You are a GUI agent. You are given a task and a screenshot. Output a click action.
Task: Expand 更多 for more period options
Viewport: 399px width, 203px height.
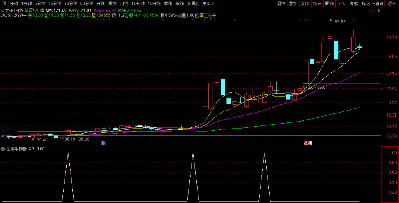pyautogui.click(x=208, y=4)
